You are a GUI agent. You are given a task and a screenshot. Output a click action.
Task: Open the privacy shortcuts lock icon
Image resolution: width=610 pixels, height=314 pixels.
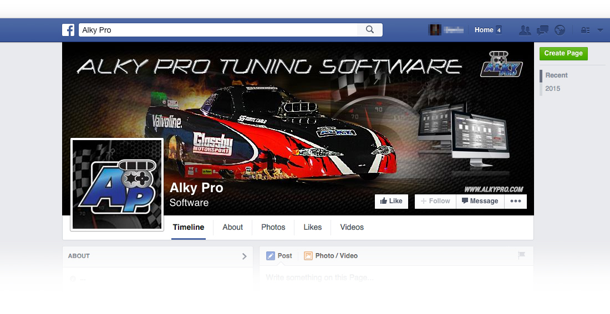(585, 30)
